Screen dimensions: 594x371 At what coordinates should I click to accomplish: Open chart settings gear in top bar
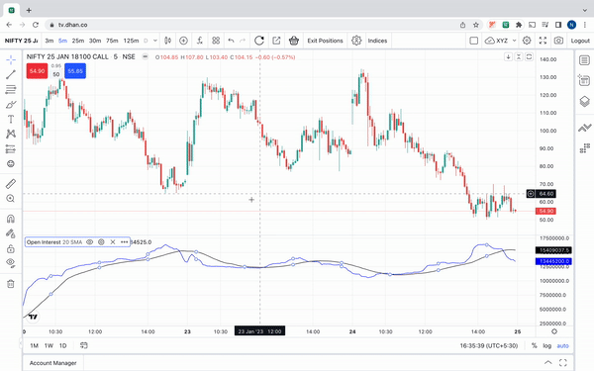point(527,41)
